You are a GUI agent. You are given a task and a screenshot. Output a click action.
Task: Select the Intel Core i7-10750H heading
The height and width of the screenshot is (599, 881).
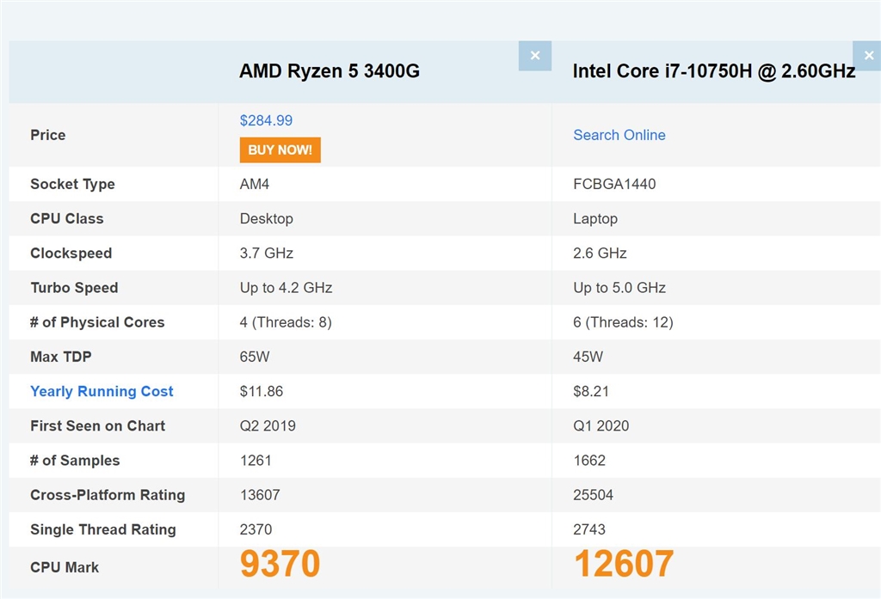(714, 71)
